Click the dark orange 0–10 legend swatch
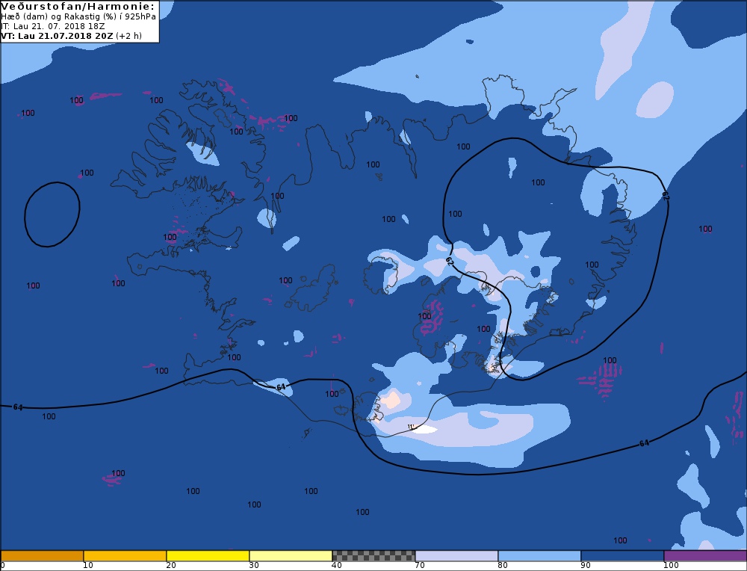Screen dimensions: 747x571 [x=42, y=556]
